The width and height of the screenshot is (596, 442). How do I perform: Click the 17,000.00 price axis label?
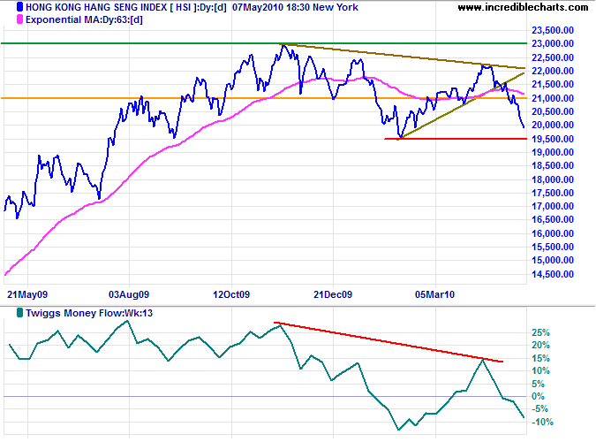point(552,206)
